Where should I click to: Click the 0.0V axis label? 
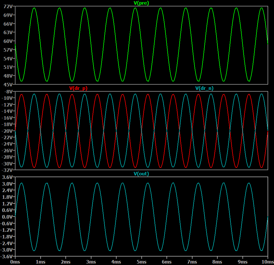coord(7,217)
